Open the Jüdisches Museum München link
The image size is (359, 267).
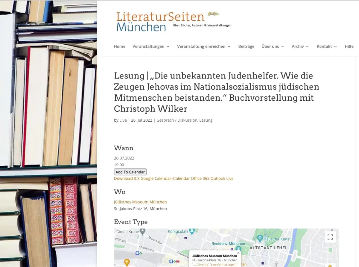tap(140, 202)
